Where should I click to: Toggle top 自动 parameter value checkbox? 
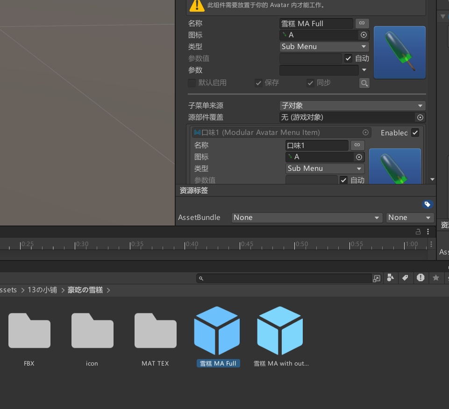[348, 58]
